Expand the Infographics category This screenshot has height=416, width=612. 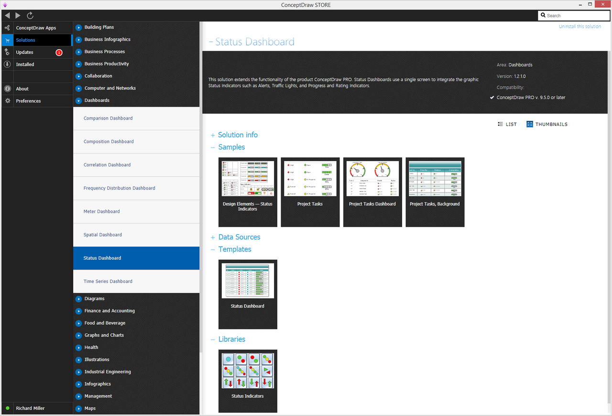(78, 384)
